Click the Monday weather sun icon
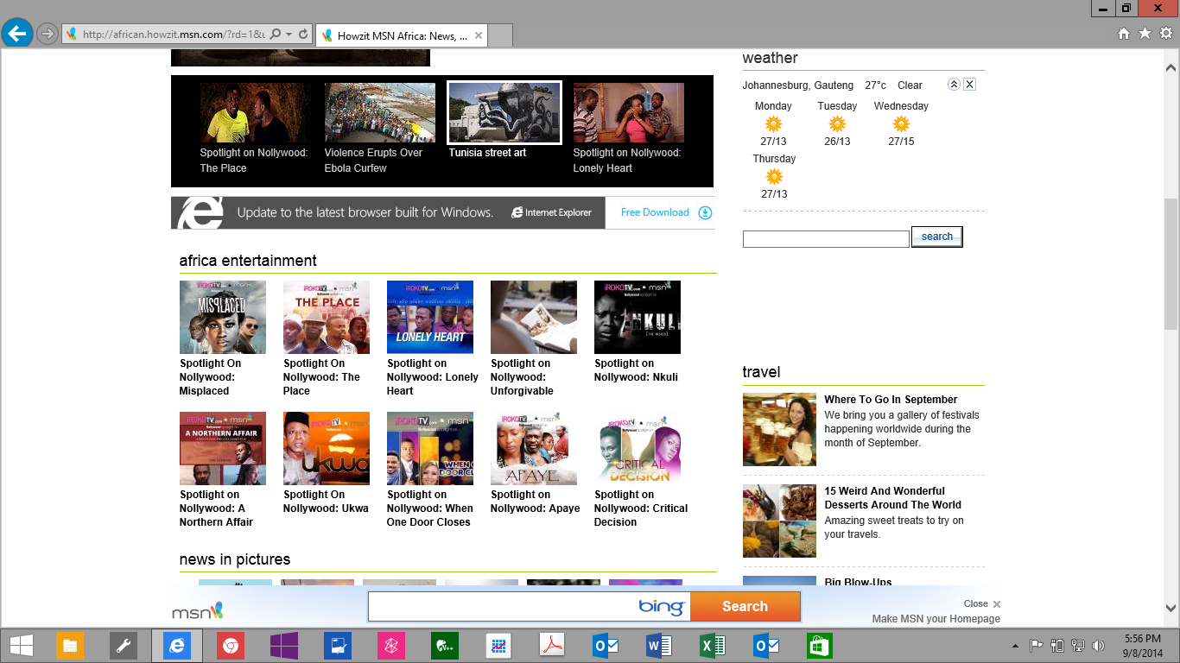 pos(773,123)
